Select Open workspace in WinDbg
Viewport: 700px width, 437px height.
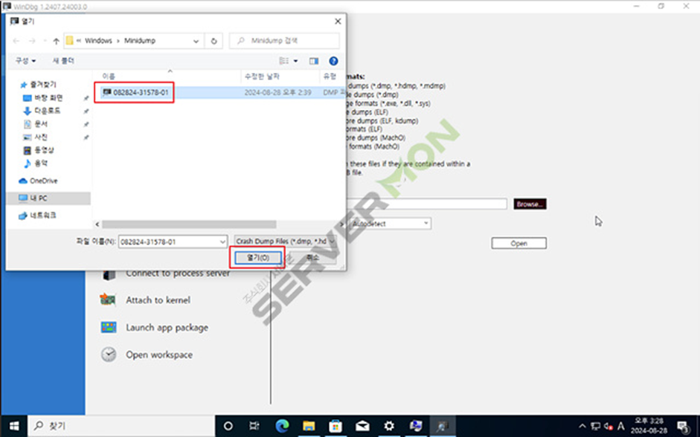pos(159,355)
